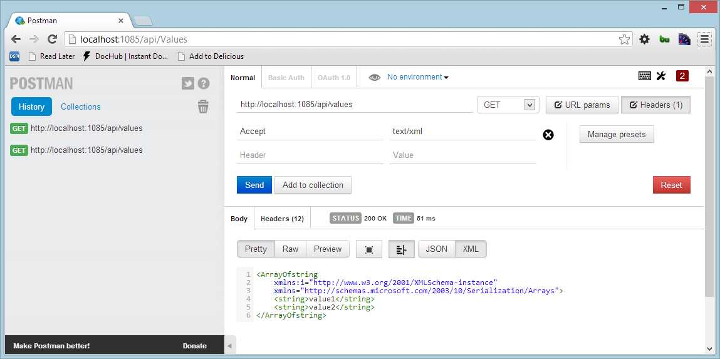Switch to the Basic Auth tab
Image resolution: width=720 pixels, height=359 pixels.
(x=286, y=78)
